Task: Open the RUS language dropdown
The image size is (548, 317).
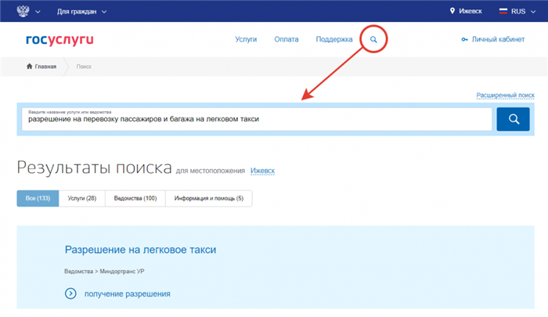Action: 523,12
